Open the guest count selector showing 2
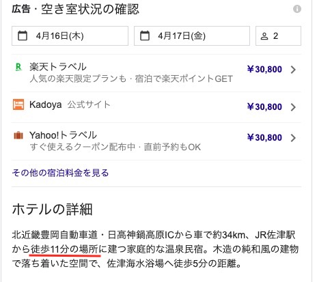Screen dimensions: 317x282 [278, 36]
